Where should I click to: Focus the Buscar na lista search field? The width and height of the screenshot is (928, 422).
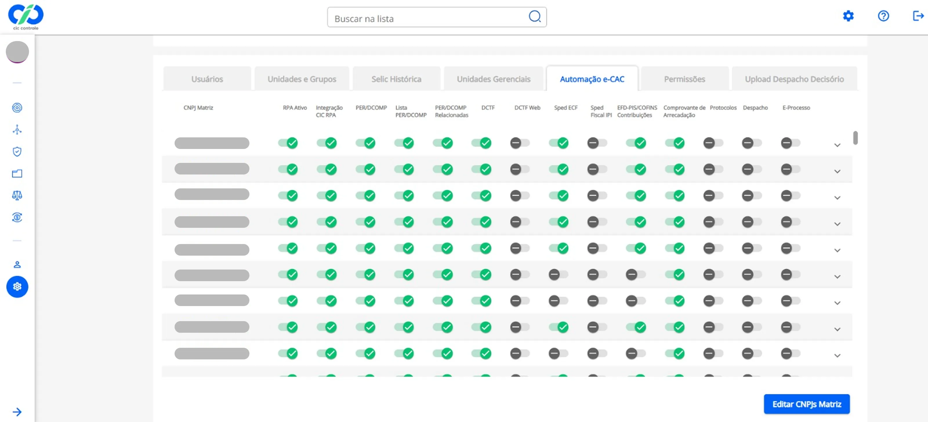click(x=437, y=17)
